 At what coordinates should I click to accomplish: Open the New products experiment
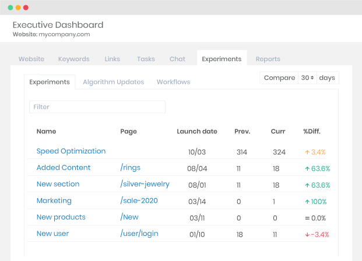pos(61,217)
